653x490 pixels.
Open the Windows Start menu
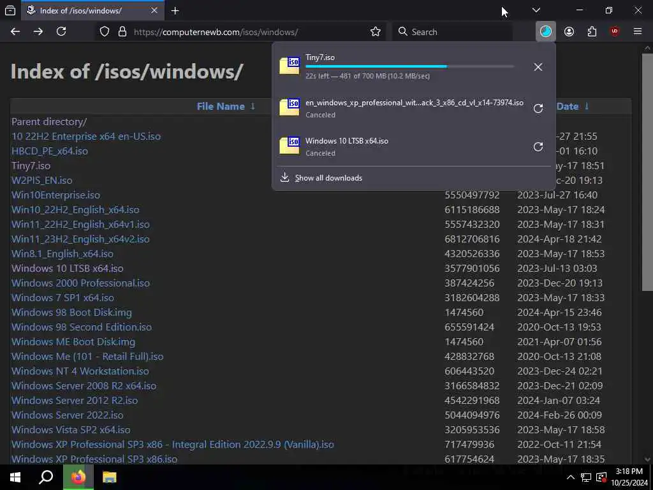15,477
